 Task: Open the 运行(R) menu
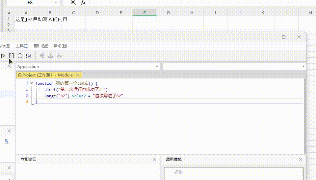[5, 46]
